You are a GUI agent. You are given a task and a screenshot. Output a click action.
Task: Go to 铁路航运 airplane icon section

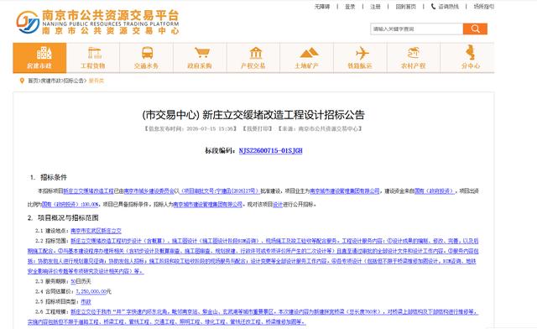tap(360, 58)
